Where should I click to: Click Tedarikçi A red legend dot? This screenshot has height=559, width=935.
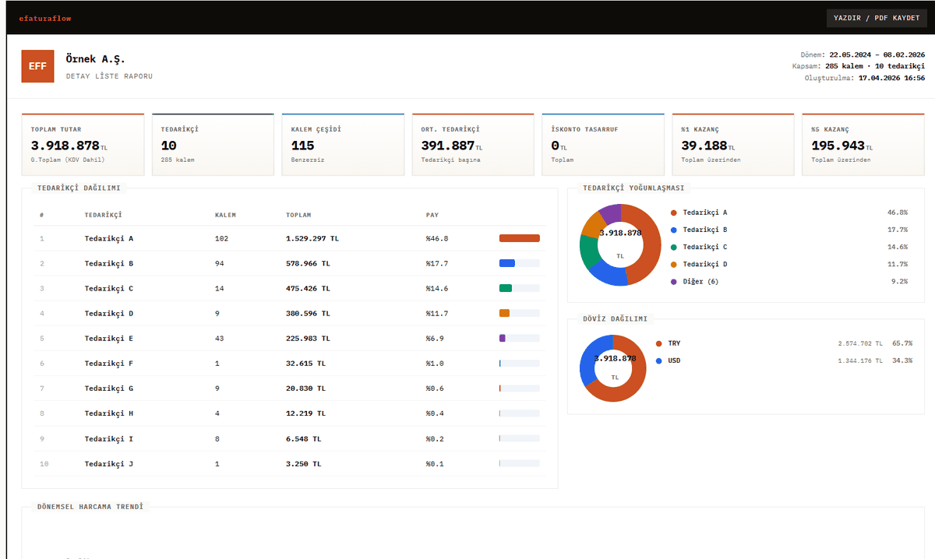(x=673, y=213)
